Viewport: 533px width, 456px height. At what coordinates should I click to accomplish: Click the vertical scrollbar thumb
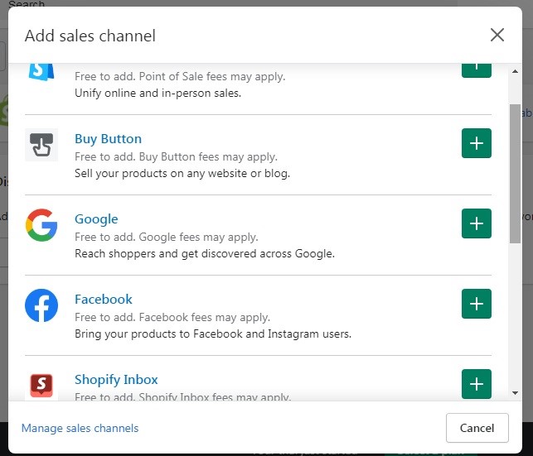click(515, 173)
